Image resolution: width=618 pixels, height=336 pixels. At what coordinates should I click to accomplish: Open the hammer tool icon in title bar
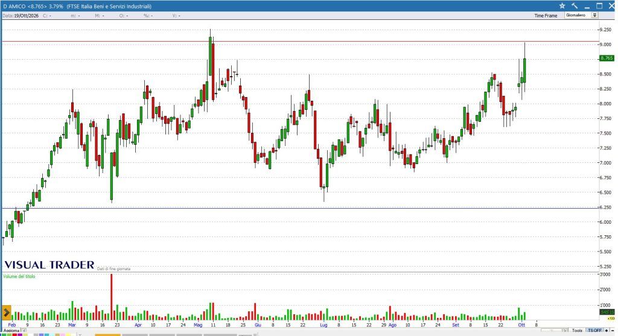pos(575,6)
